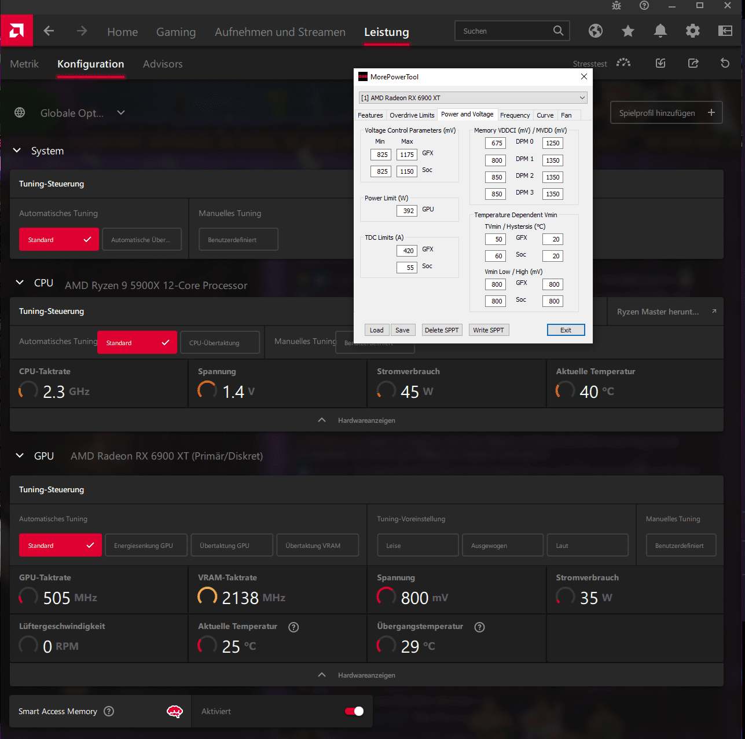Click the import profile icon
This screenshot has height=739, width=745.
(660, 63)
